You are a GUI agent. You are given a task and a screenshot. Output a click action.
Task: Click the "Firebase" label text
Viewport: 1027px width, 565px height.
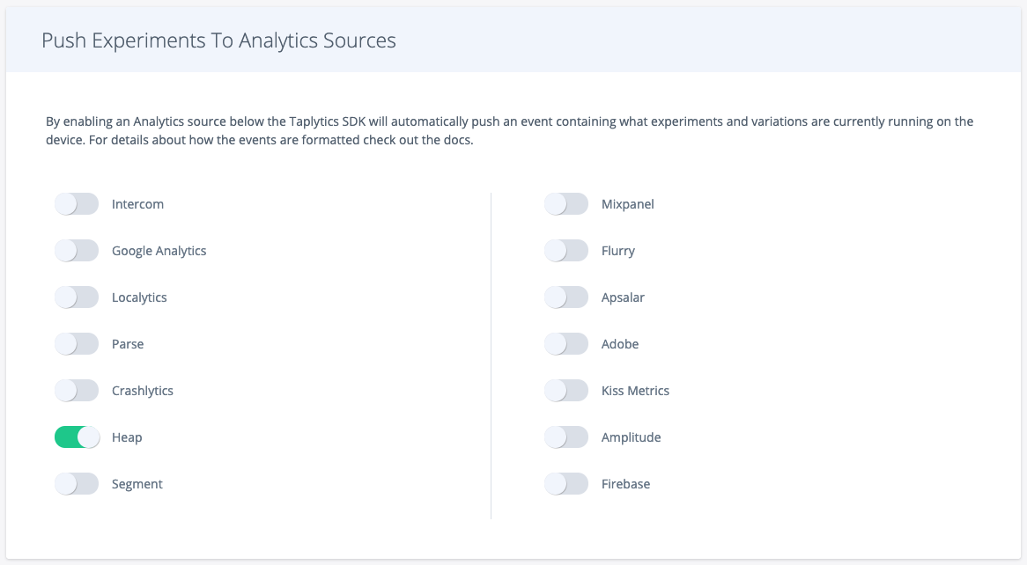[x=625, y=484]
